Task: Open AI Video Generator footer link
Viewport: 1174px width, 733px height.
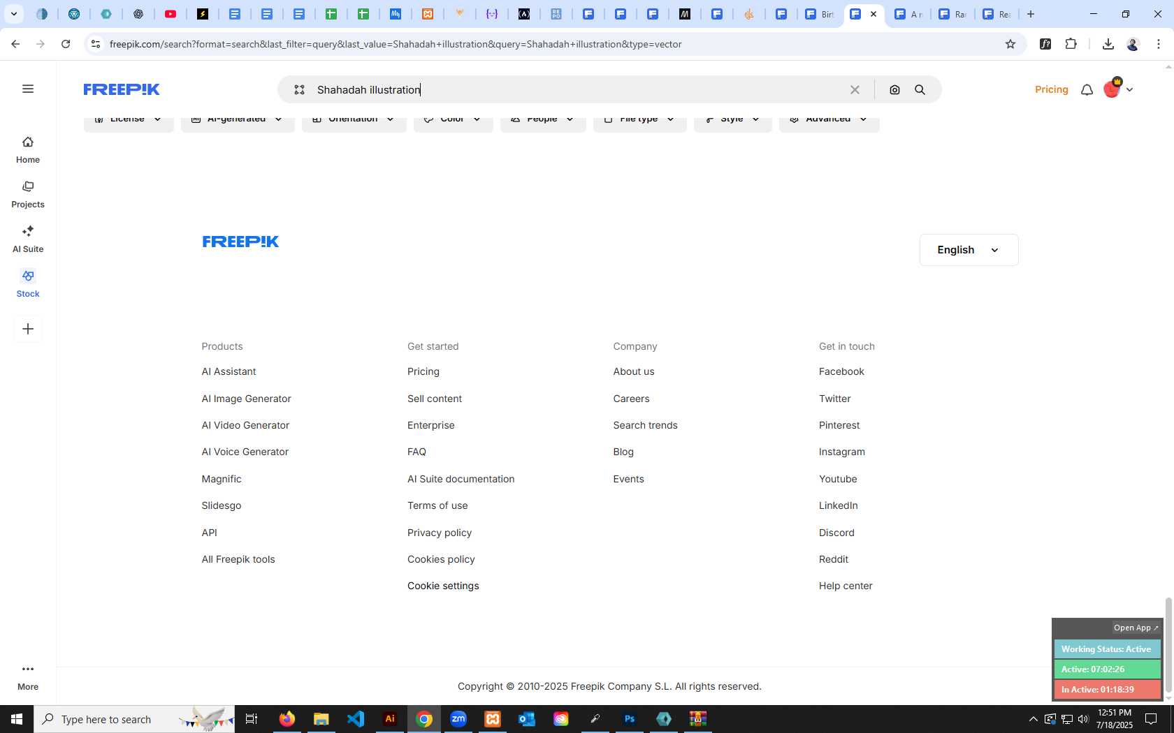Action: tap(245, 425)
